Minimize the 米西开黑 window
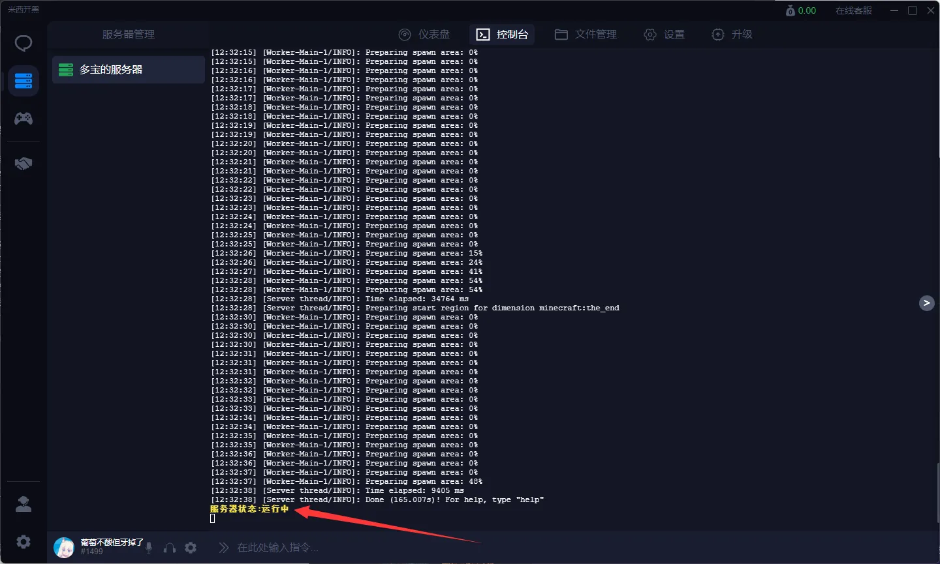 (x=894, y=10)
